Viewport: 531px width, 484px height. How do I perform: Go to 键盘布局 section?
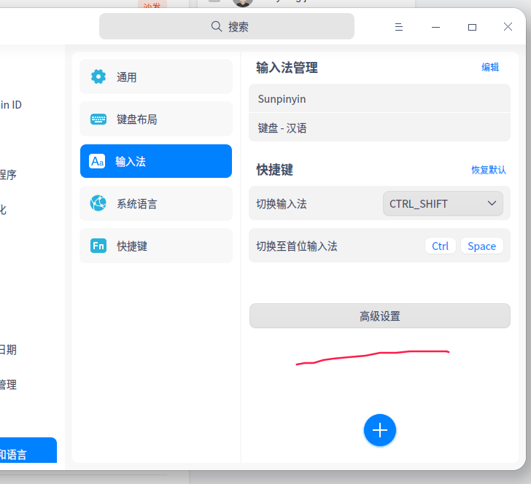pyautogui.click(x=156, y=119)
